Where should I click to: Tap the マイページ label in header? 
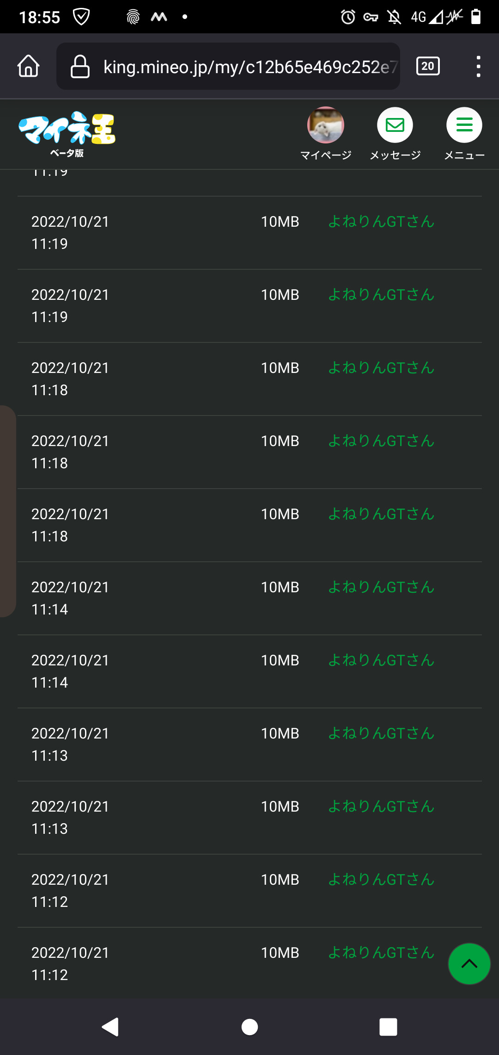[x=326, y=155]
